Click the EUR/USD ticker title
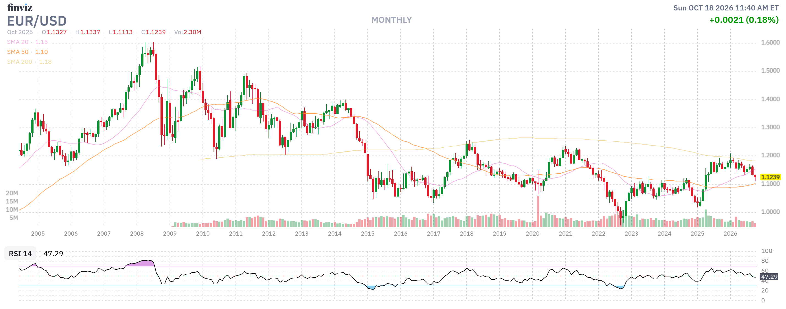The height and width of the screenshot is (309, 786). 37,21
